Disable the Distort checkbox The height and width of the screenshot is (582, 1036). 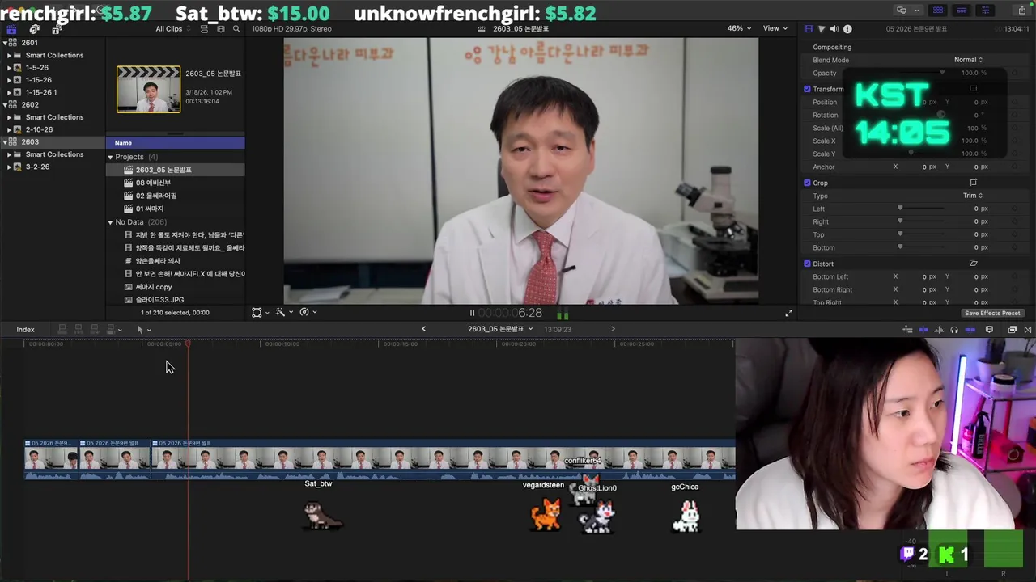tap(807, 264)
